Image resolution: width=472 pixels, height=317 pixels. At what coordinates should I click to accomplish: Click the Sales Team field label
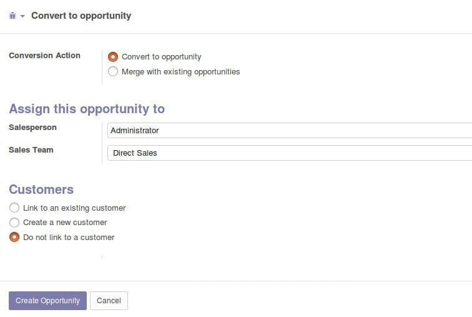tap(31, 150)
